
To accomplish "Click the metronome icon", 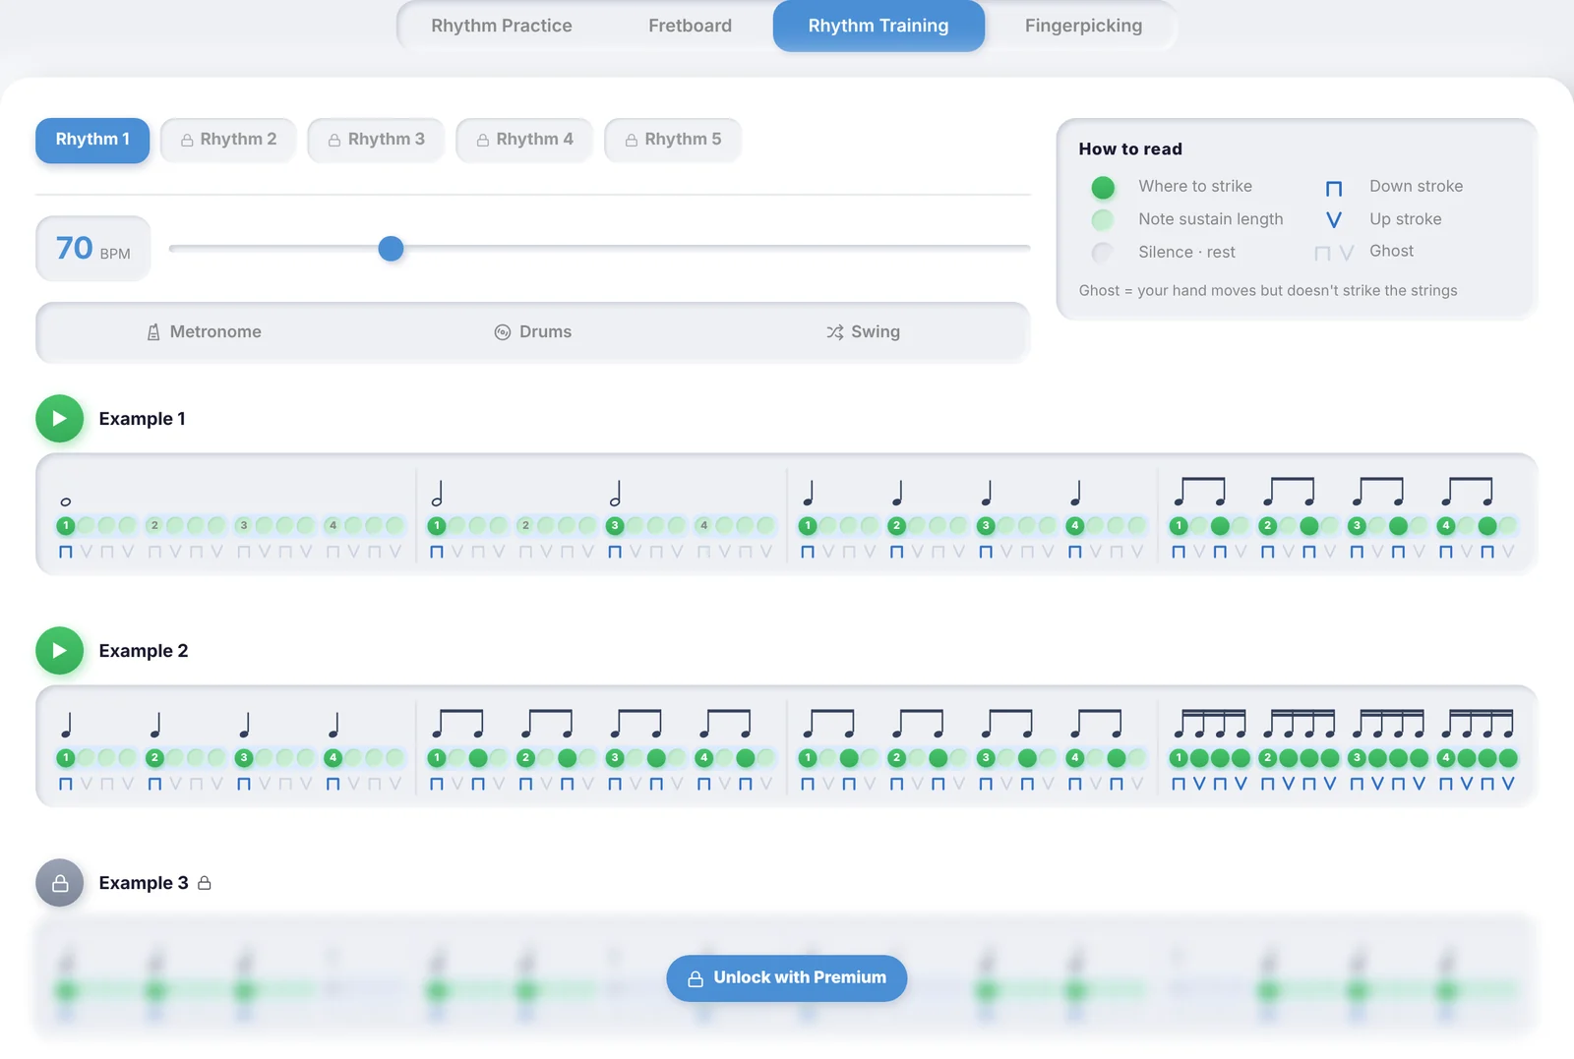I will [x=153, y=332].
